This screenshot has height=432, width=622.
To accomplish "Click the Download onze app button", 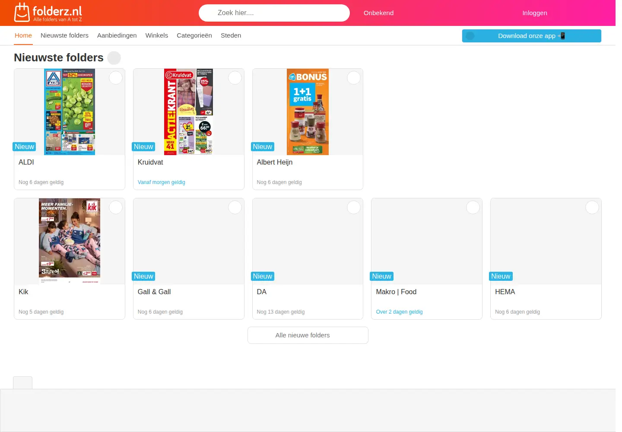I will (531, 36).
